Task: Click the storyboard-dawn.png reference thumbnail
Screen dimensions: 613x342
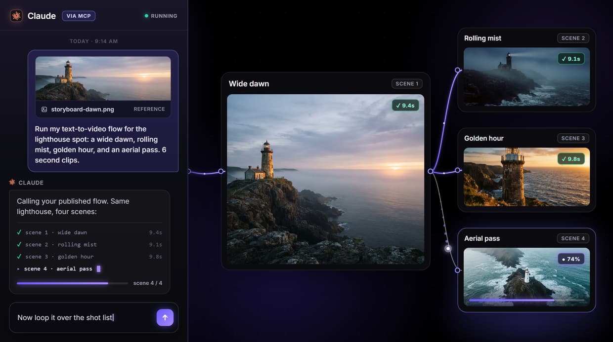Action: (x=103, y=78)
